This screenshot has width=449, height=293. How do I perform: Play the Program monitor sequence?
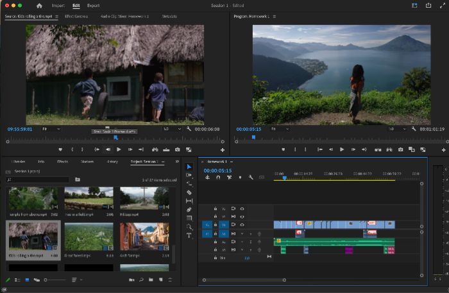click(x=342, y=149)
